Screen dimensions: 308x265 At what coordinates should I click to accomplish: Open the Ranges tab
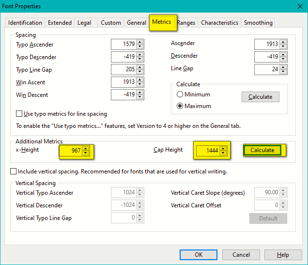186,23
